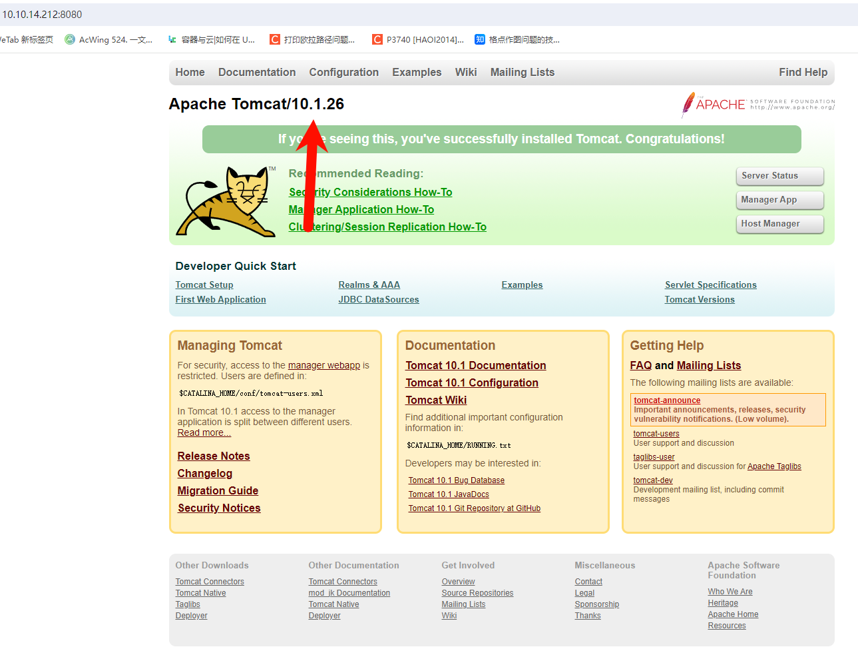Open Source Repositories link
This screenshot has width=858, height=647.
point(477,593)
